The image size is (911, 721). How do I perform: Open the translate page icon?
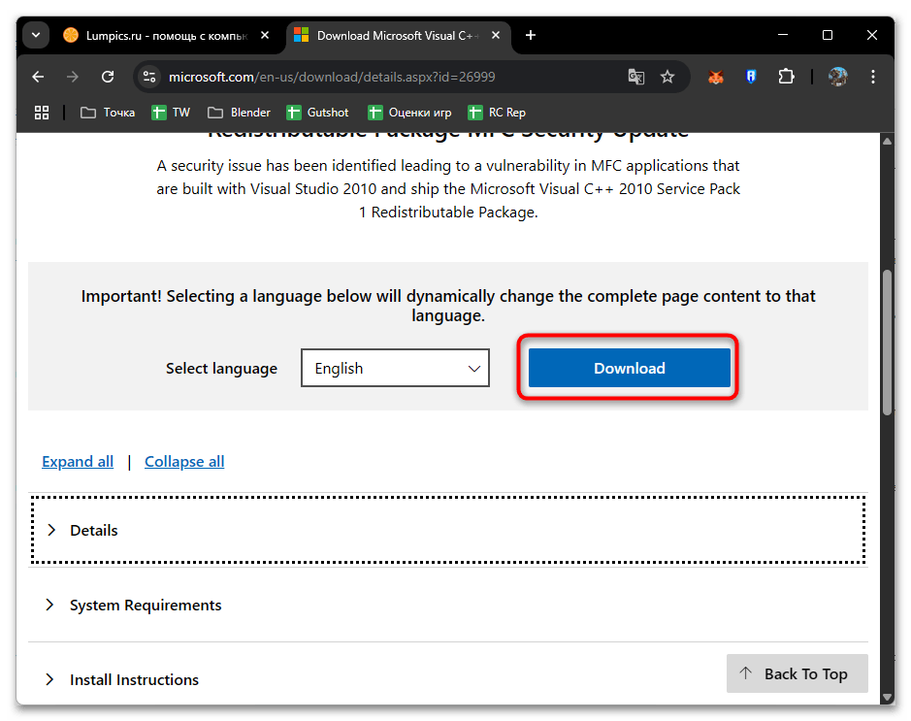[636, 77]
